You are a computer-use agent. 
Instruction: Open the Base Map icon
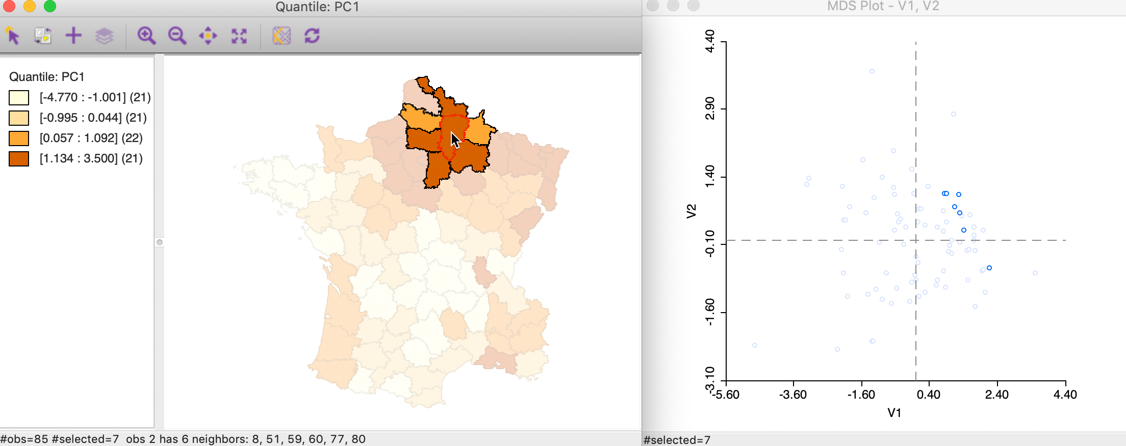pyautogui.click(x=281, y=36)
